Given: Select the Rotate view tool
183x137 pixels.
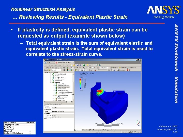Looking at the screenshot, I should [x=72, y=67].
